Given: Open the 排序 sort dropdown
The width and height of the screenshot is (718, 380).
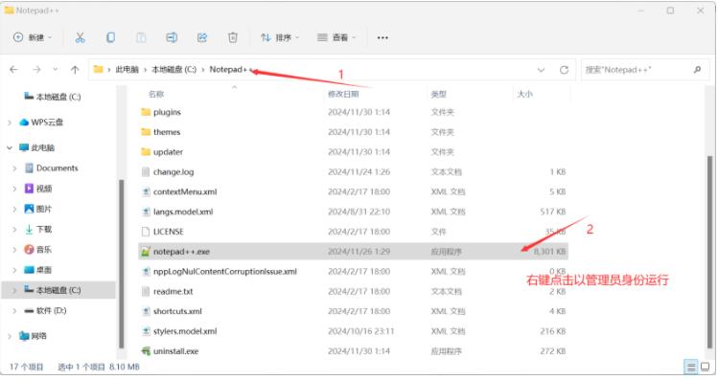Looking at the screenshot, I should [279, 37].
